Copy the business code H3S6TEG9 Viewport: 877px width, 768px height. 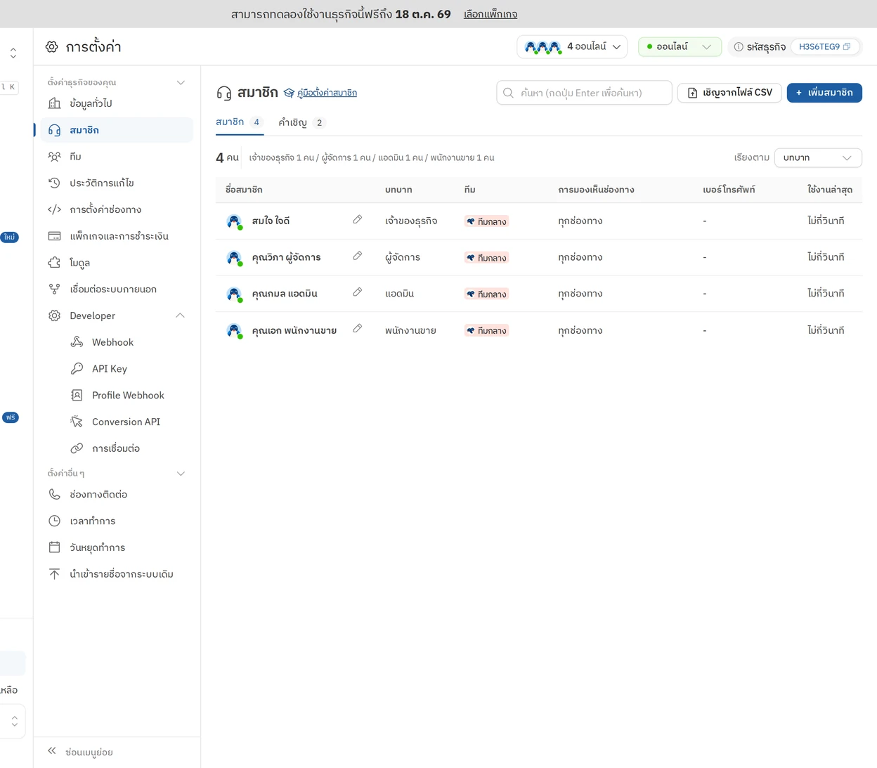tap(847, 47)
